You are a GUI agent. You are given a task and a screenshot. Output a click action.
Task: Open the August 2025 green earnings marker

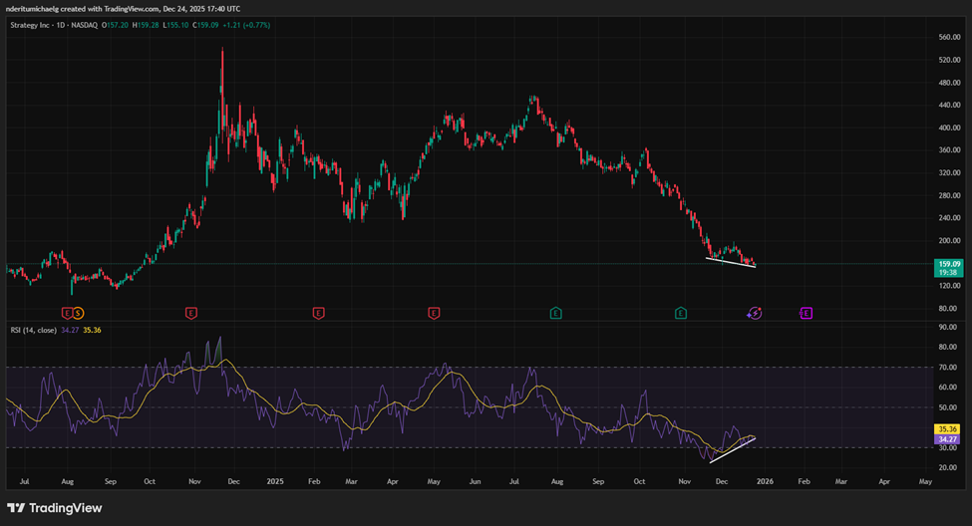coord(555,313)
